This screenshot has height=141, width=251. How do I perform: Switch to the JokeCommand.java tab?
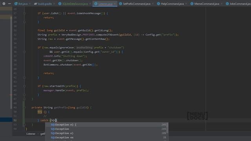click(x=240, y=4)
